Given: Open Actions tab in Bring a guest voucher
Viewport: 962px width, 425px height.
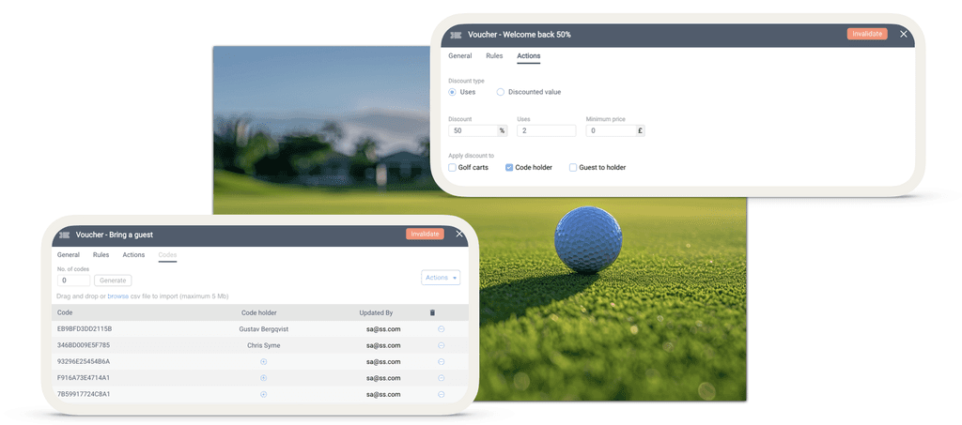Looking at the screenshot, I should point(133,255).
